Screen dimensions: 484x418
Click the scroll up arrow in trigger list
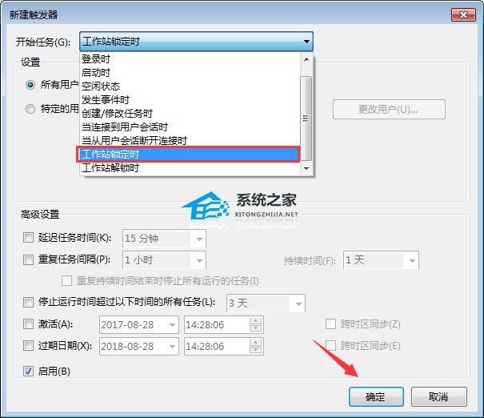pos(306,59)
